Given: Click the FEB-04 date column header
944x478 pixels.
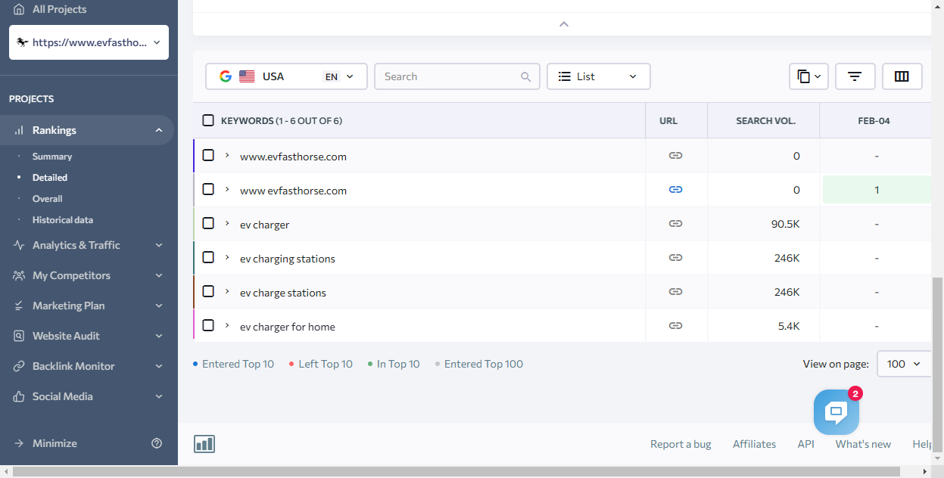Looking at the screenshot, I should [874, 120].
